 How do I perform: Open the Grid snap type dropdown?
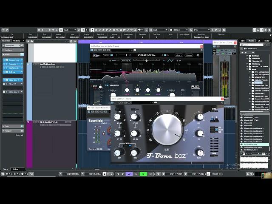(160, 30)
